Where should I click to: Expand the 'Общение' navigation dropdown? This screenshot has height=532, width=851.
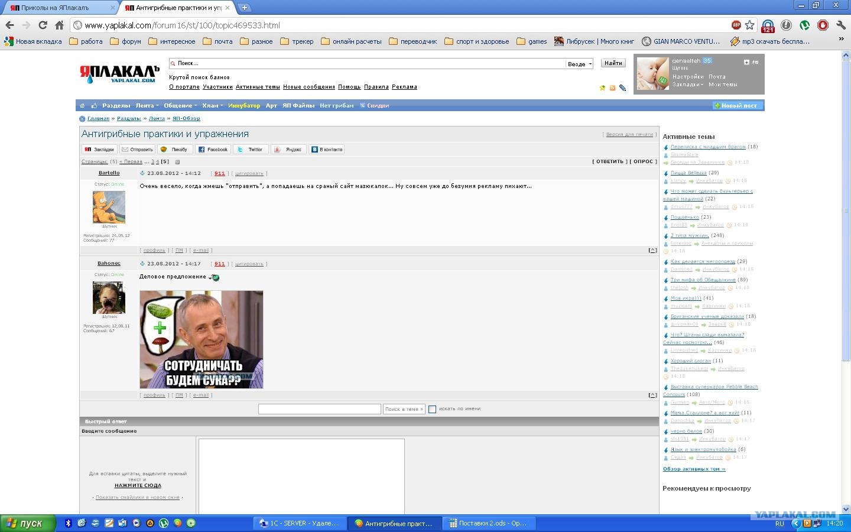pyautogui.click(x=180, y=106)
